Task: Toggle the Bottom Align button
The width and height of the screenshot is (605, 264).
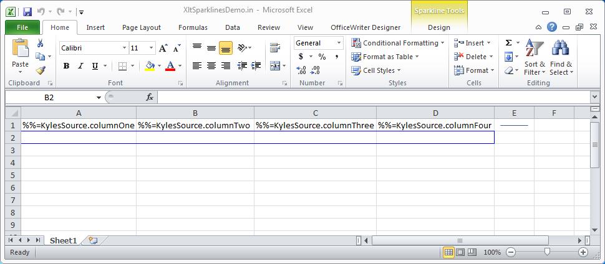Action: pyautogui.click(x=226, y=49)
